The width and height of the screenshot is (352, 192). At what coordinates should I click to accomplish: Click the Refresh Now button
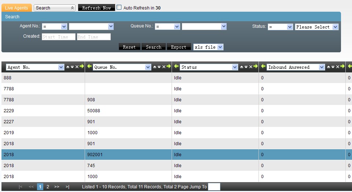pyautogui.click(x=96, y=8)
